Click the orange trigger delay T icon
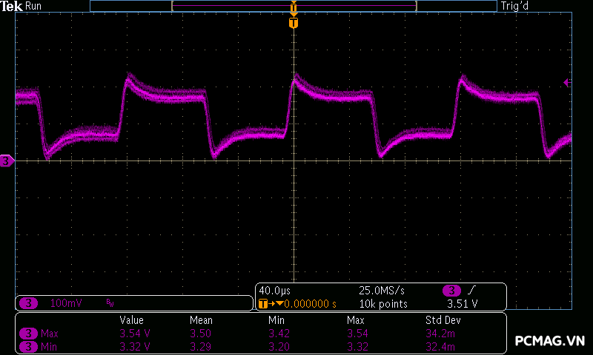 pos(264,303)
